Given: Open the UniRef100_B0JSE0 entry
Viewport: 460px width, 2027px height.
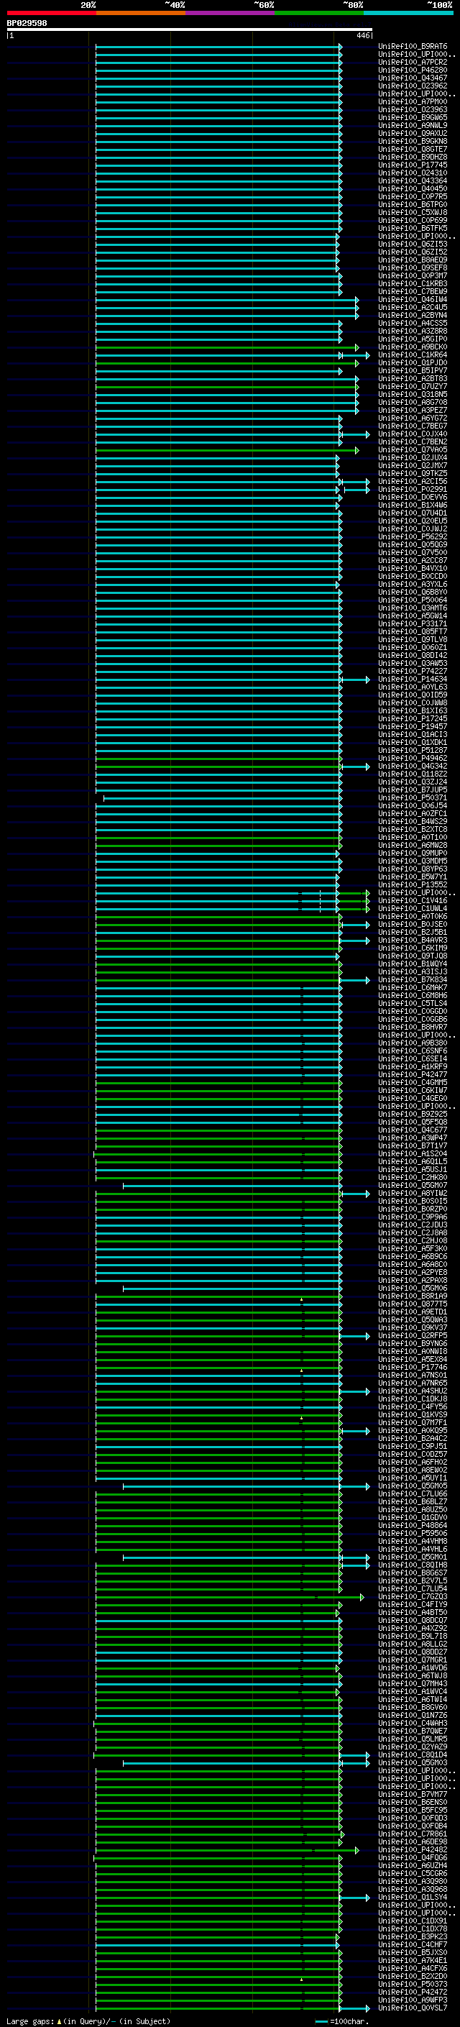Looking at the screenshot, I should point(413,925).
